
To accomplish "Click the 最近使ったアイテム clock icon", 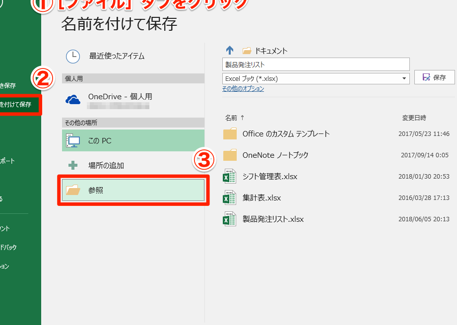I will 73,56.
